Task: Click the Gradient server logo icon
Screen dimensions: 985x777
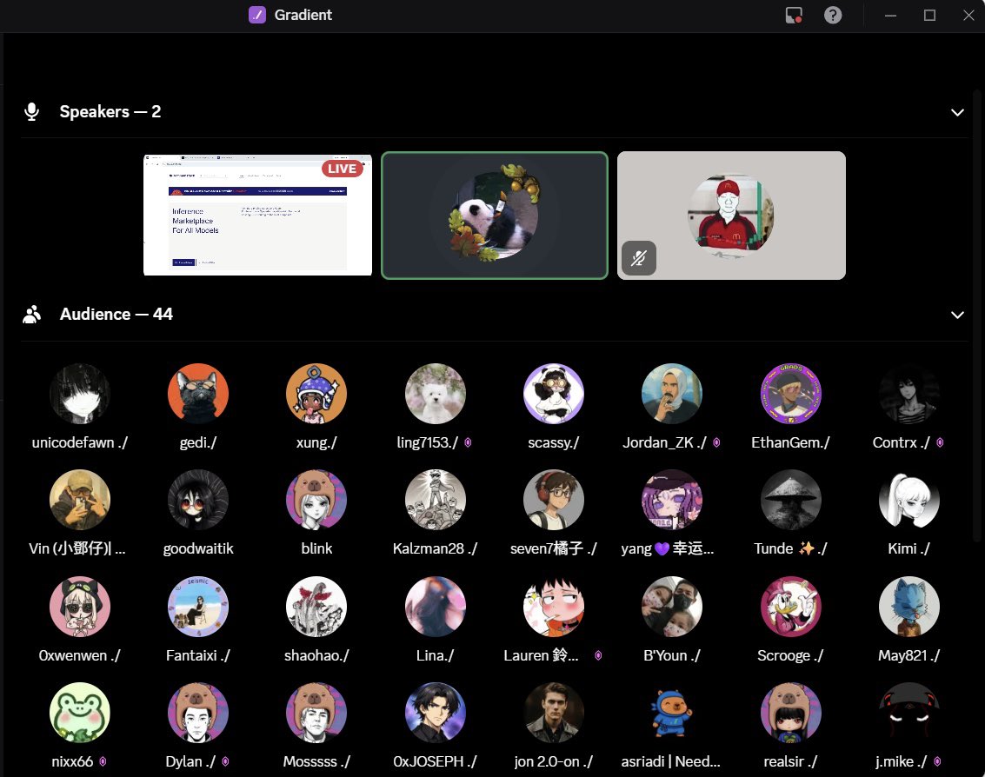Action: (257, 15)
